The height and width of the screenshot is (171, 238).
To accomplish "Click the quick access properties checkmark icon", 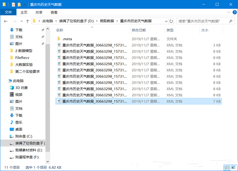I will 13,5.
